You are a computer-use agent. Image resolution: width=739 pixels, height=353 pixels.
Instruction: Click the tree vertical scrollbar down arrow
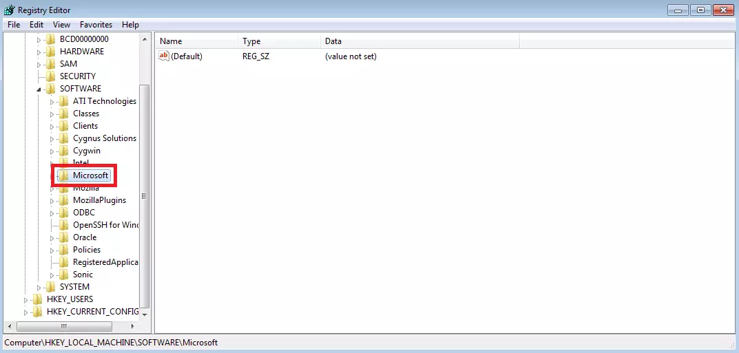click(x=145, y=314)
